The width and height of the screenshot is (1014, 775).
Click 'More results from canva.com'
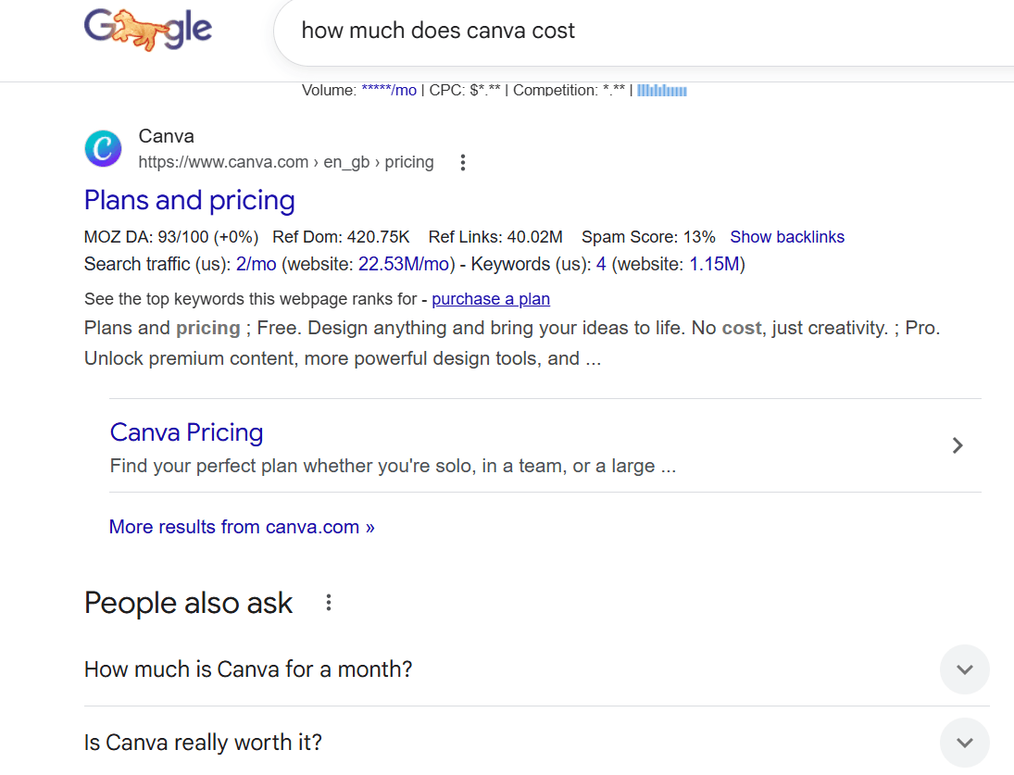click(x=242, y=526)
